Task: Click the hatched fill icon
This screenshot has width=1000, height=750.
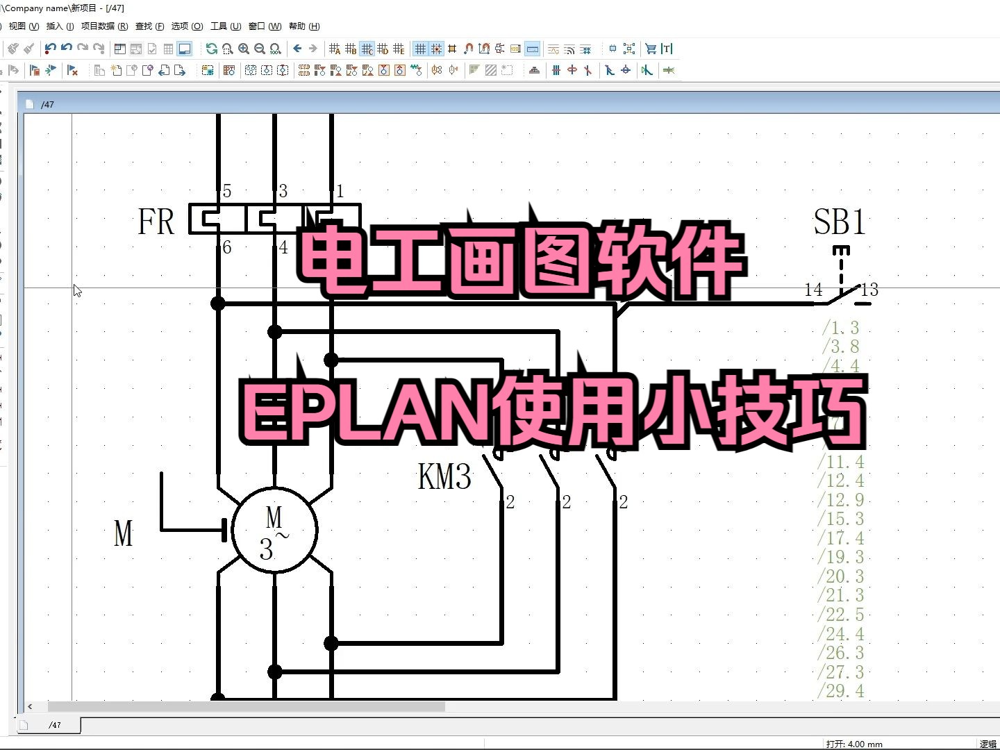Action: point(491,70)
